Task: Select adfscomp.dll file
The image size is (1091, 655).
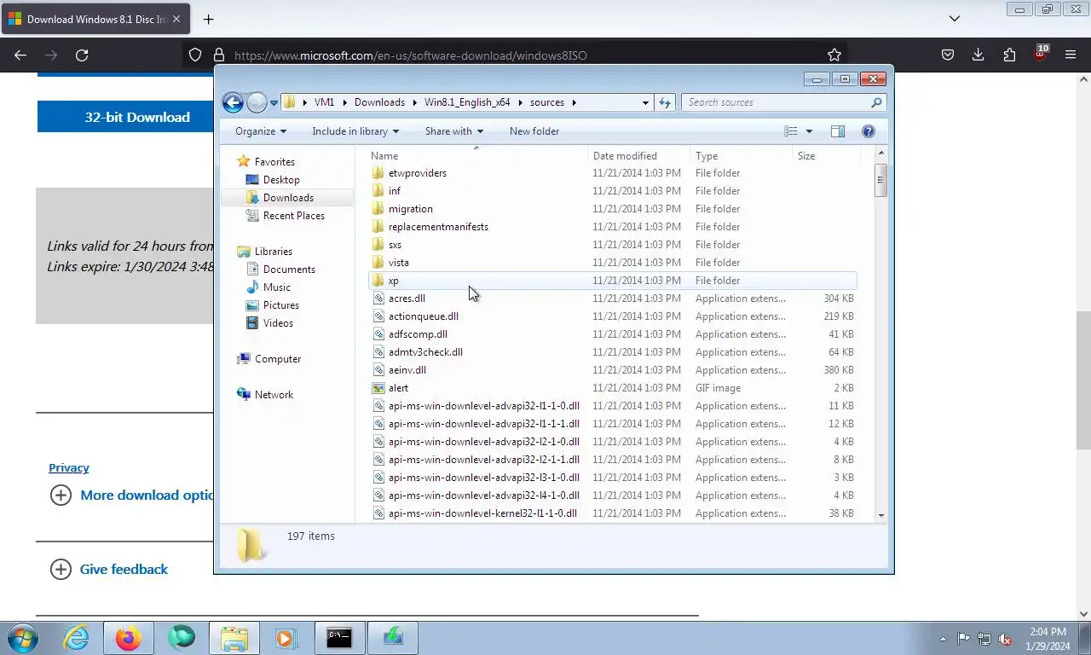Action: click(x=418, y=334)
